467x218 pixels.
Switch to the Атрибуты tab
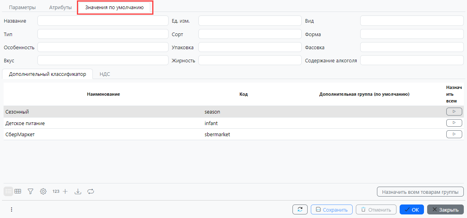[x=61, y=8]
